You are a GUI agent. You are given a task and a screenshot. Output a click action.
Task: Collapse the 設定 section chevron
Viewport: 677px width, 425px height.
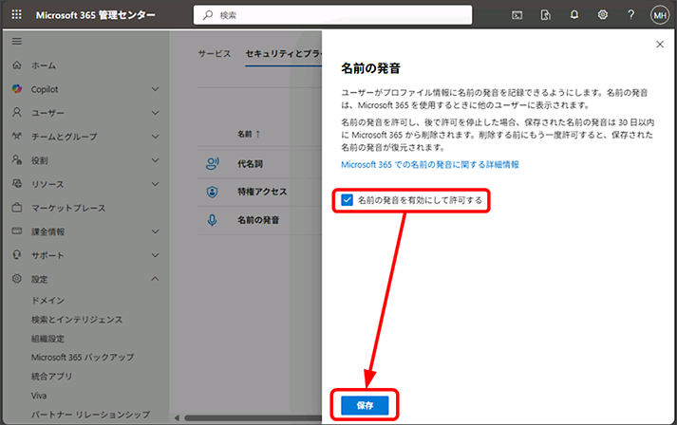pyautogui.click(x=156, y=279)
